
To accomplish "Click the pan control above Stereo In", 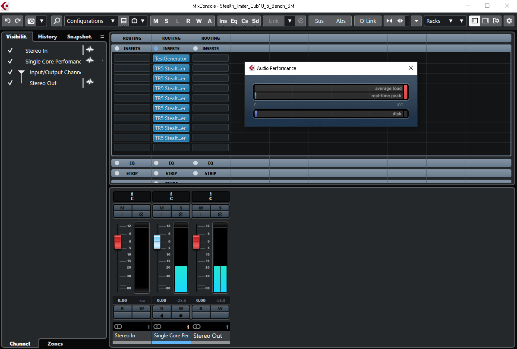I will (x=132, y=196).
